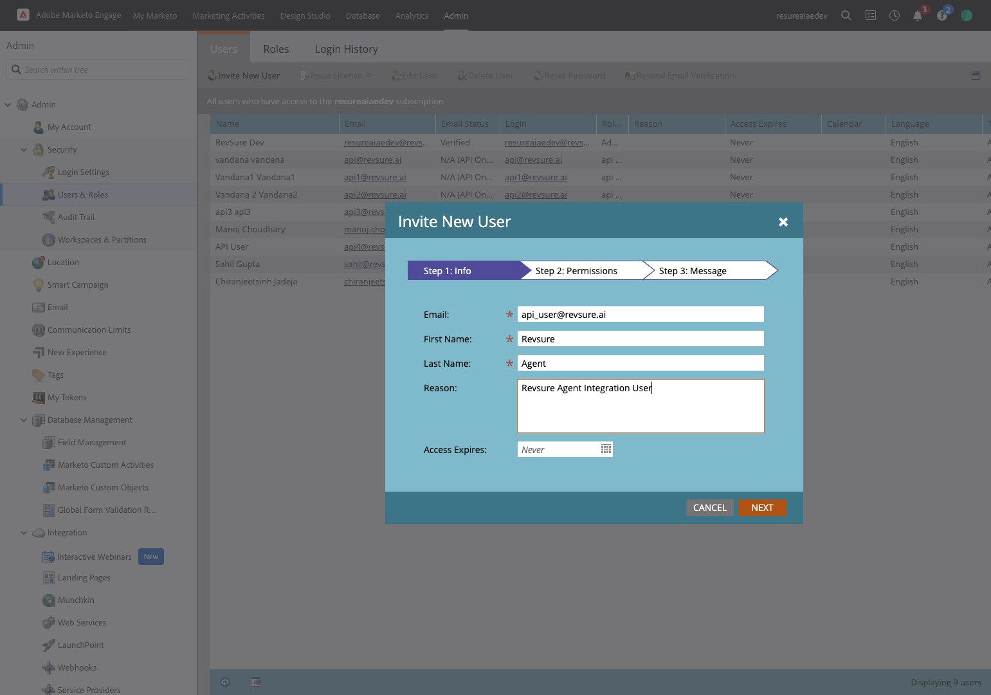Click api1@revsure.ai email link
Image resolution: width=991 pixels, height=695 pixels.
[375, 178]
